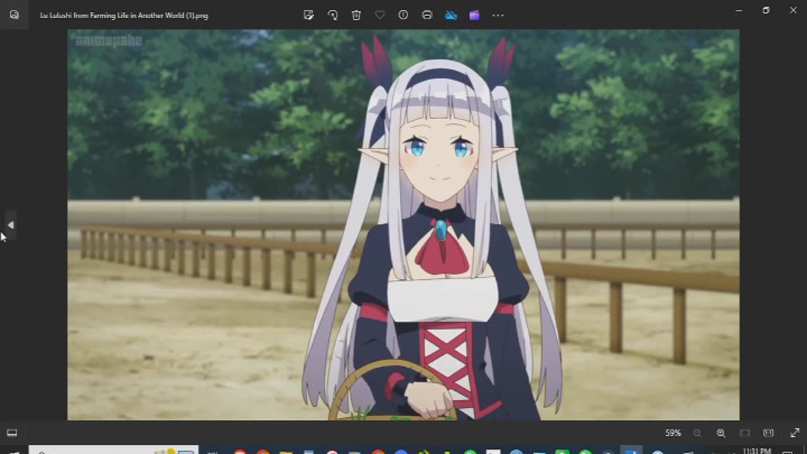Click the 59% zoom level value
The width and height of the screenshot is (807, 454).
(673, 433)
